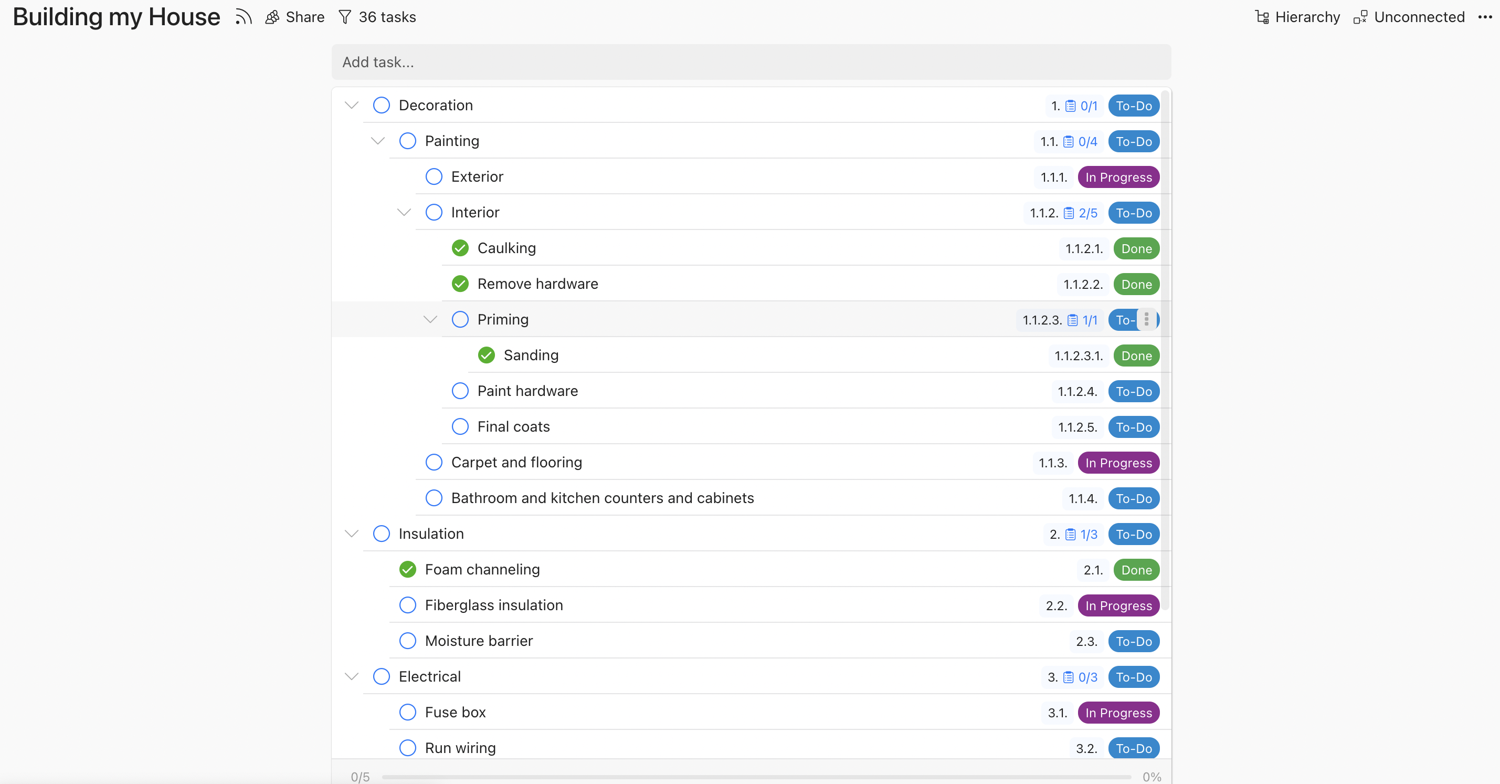Uncheck the completed Caulking task
1500x784 pixels.
click(460, 248)
